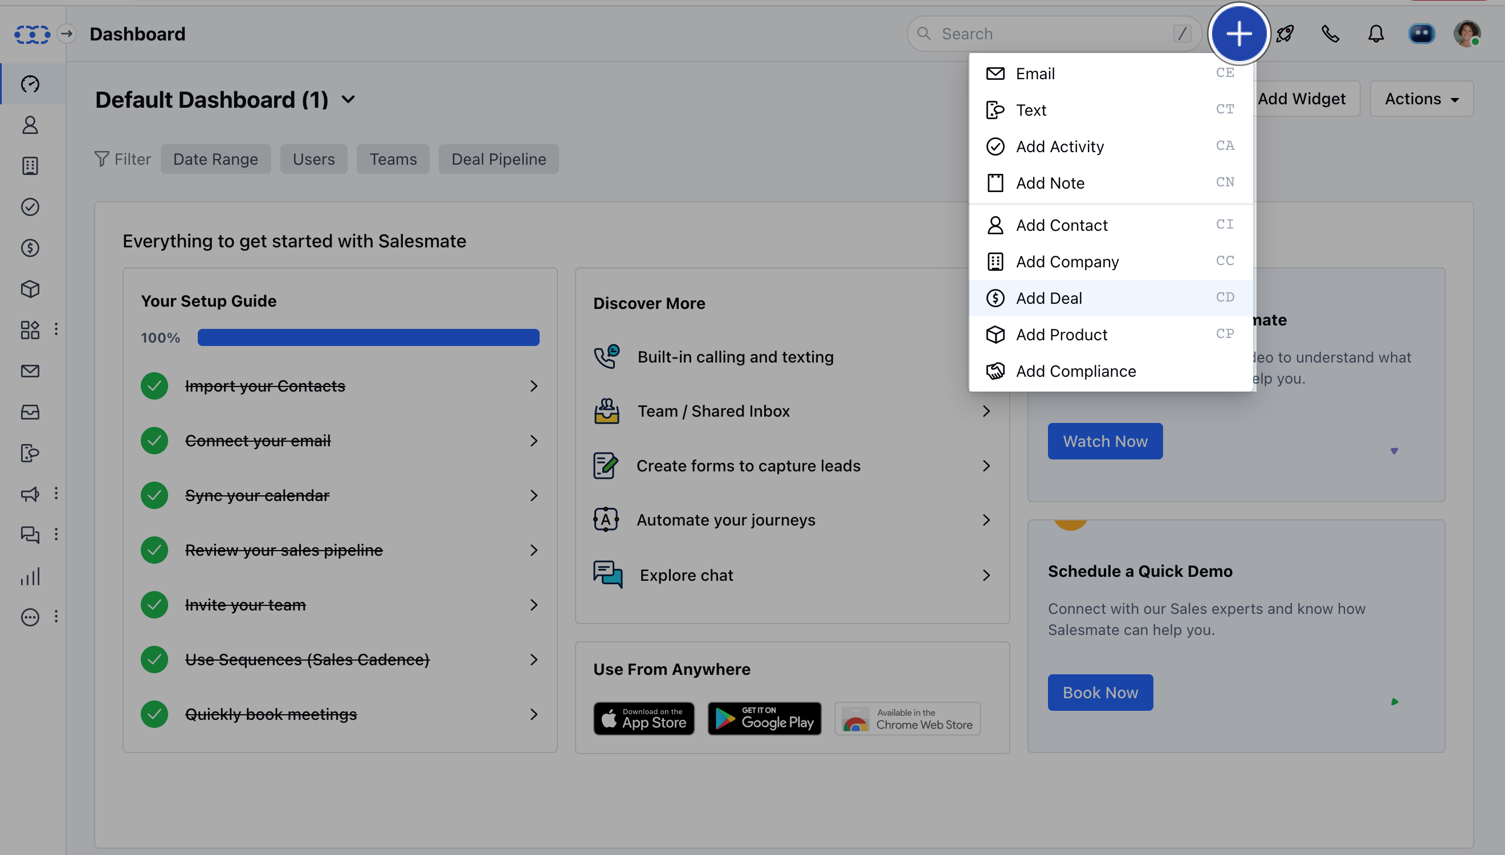Image resolution: width=1505 pixels, height=855 pixels.
Task: Select Add Note menu item
Action: click(1111, 183)
